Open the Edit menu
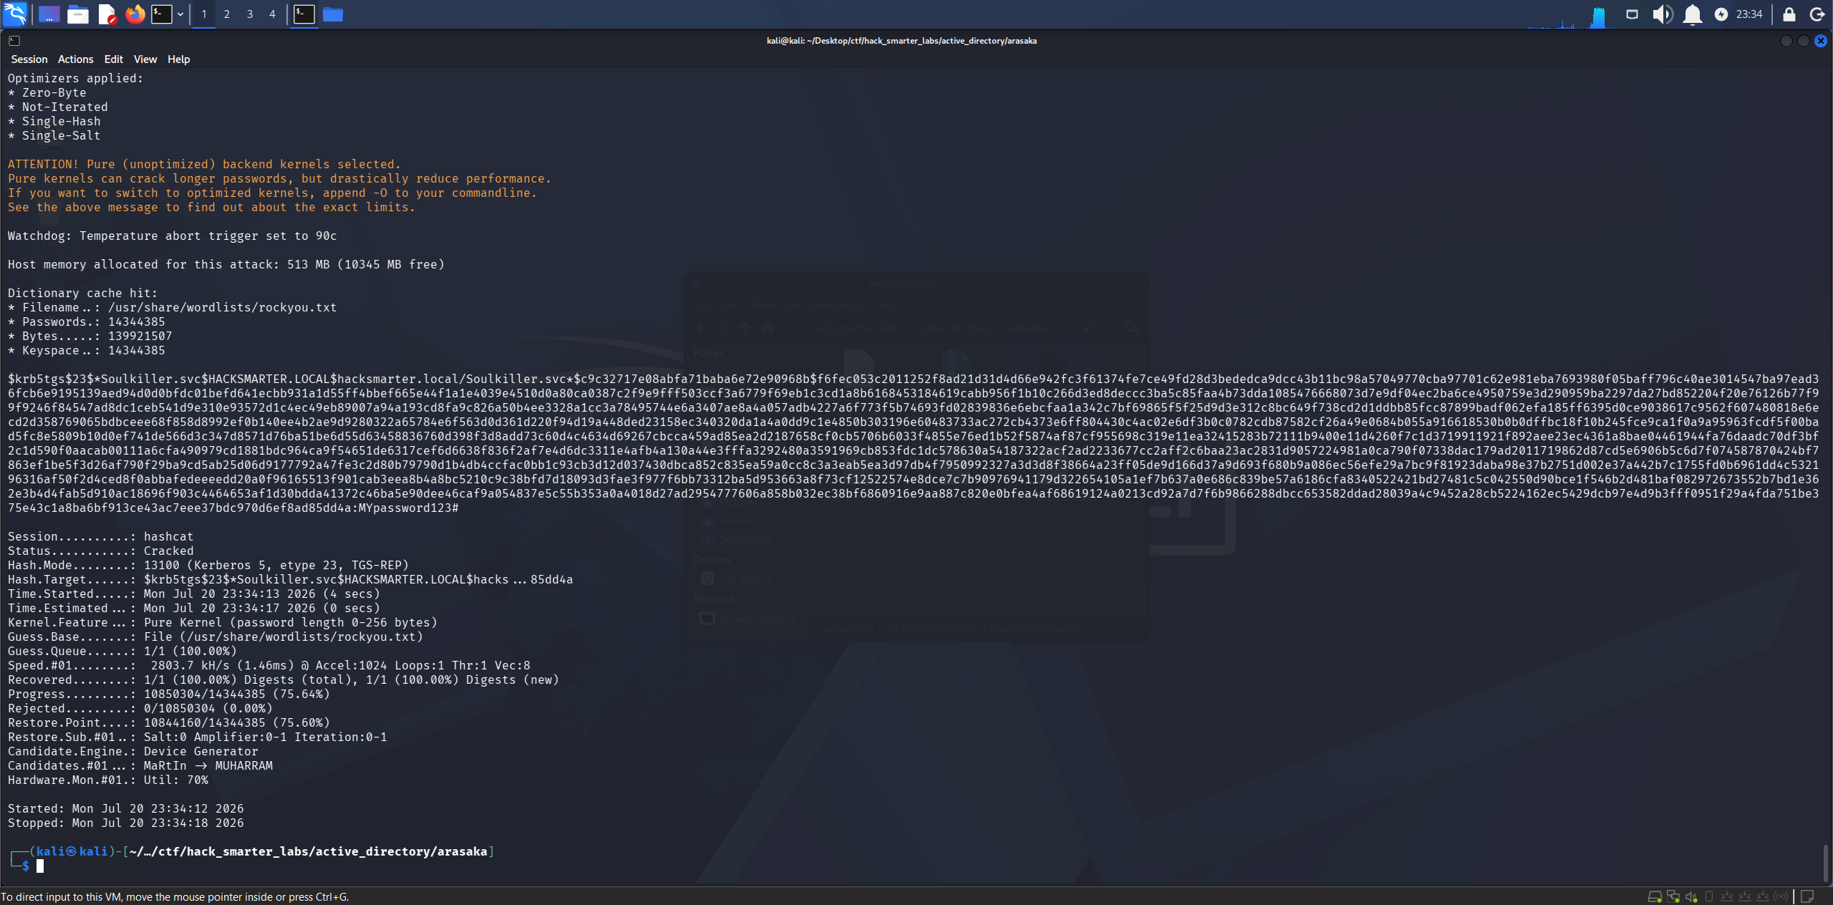This screenshot has height=905, width=1833. click(x=114, y=59)
